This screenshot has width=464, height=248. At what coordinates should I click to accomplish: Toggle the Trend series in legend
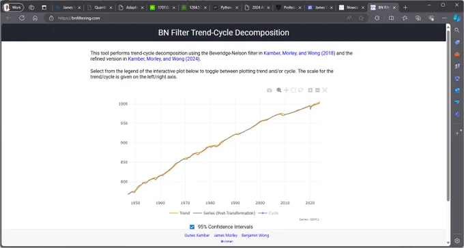point(179,213)
